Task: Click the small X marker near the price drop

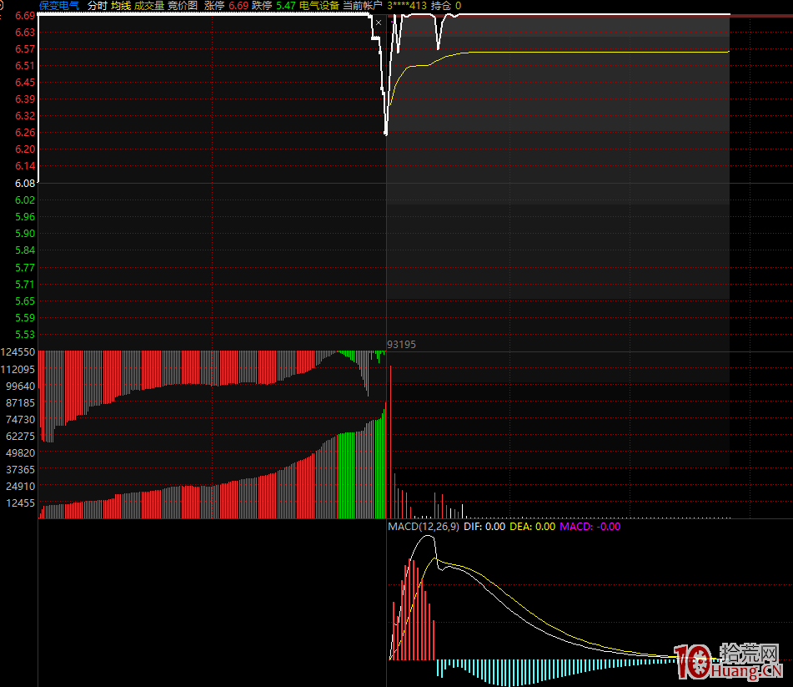Action: [x=379, y=23]
